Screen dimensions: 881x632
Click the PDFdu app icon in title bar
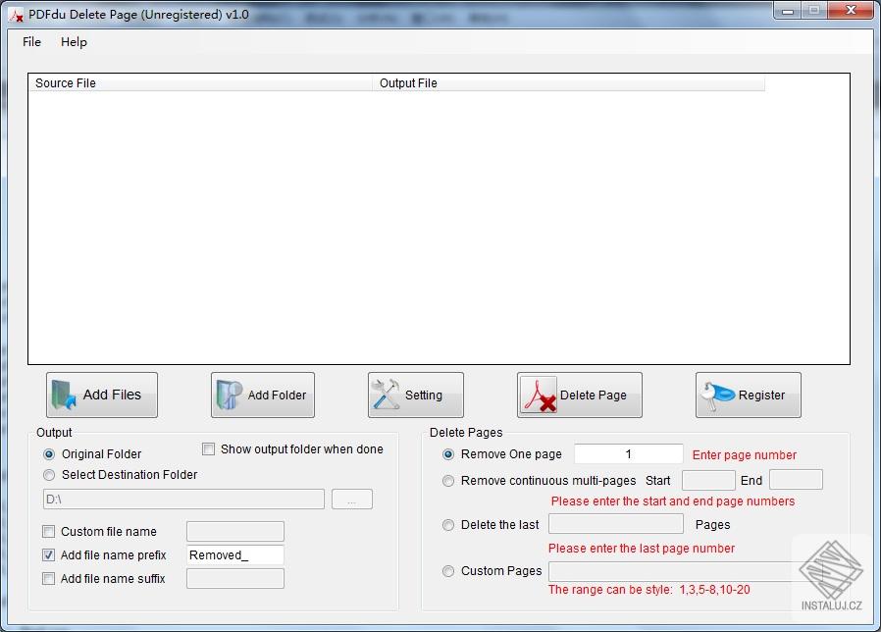14,15
